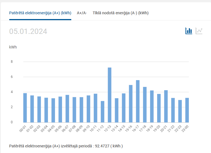
Task: Select the 21-22 hour bar
Action: [173, 110]
